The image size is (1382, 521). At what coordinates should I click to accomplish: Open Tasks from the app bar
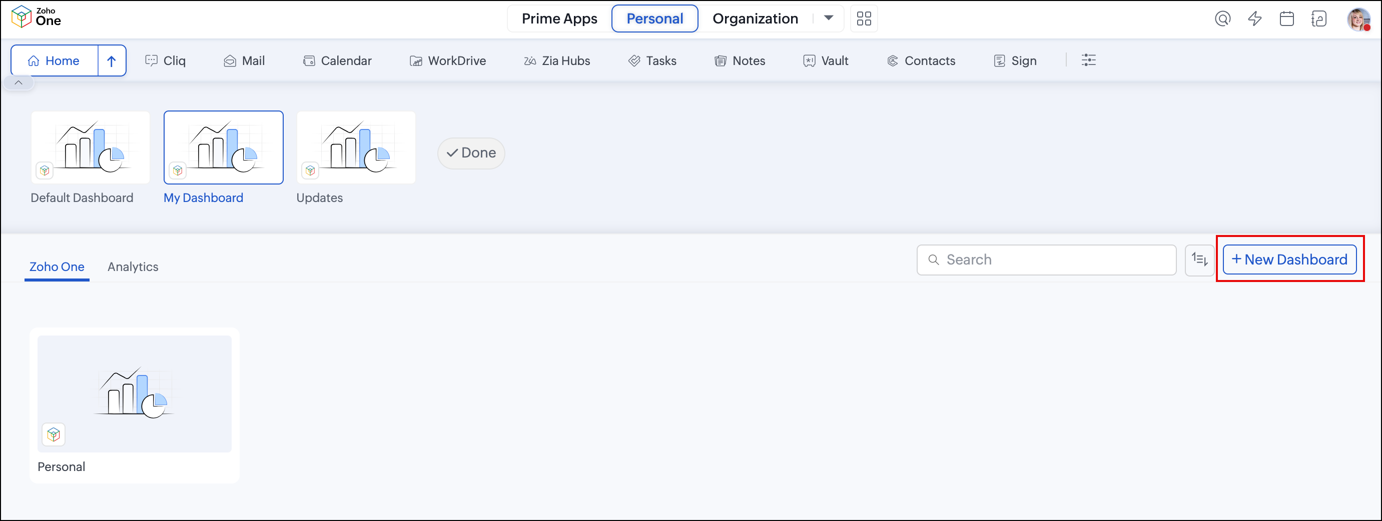pyautogui.click(x=652, y=60)
